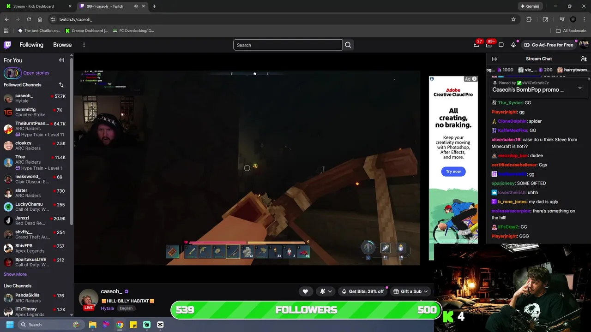Screen dimensions: 591x332
Task: Focus the Twitch search field
Action: [288, 45]
